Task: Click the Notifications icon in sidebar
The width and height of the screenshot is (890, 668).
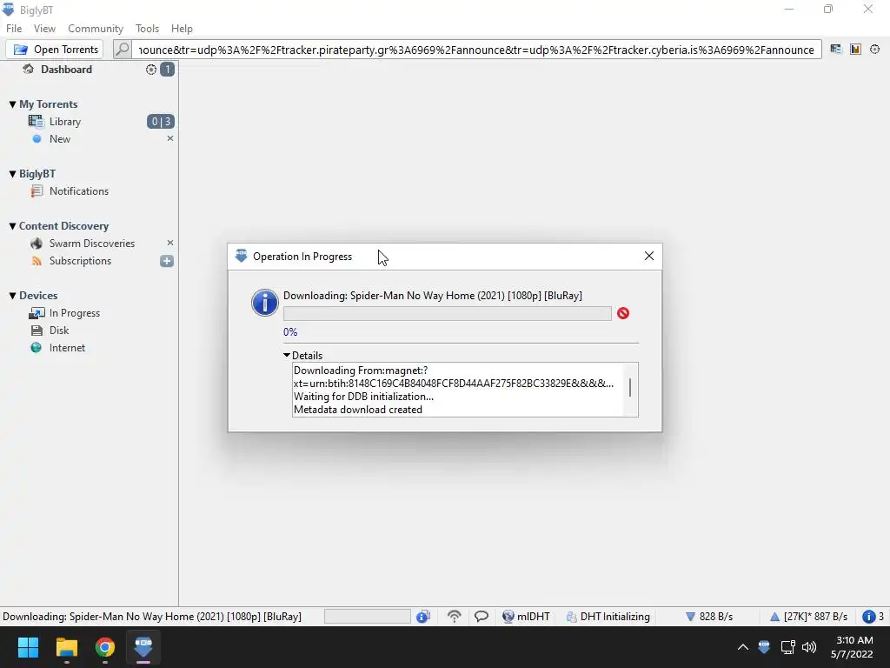Action: 37,191
